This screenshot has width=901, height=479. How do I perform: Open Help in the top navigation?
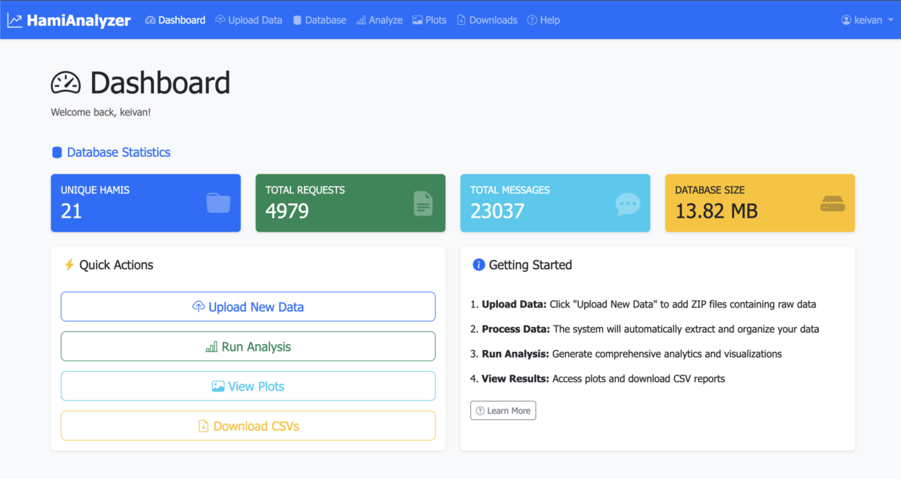coord(543,20)
